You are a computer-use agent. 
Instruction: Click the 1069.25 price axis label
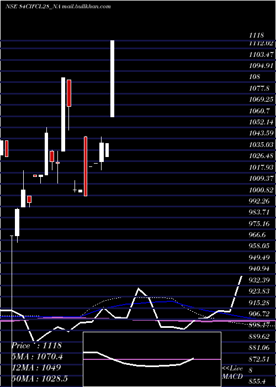click(x=261, y=100)
